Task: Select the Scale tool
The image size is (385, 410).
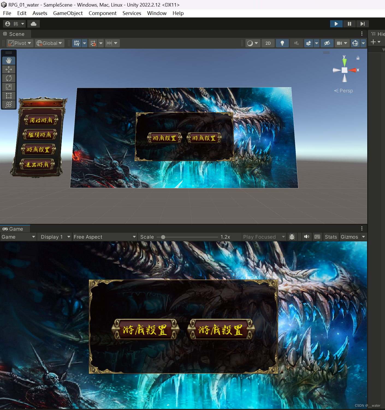Action: coord(9,87)
